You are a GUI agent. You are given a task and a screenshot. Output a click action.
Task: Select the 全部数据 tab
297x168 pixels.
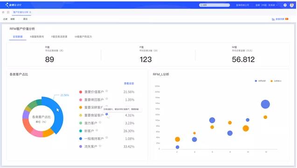[18, 37]
